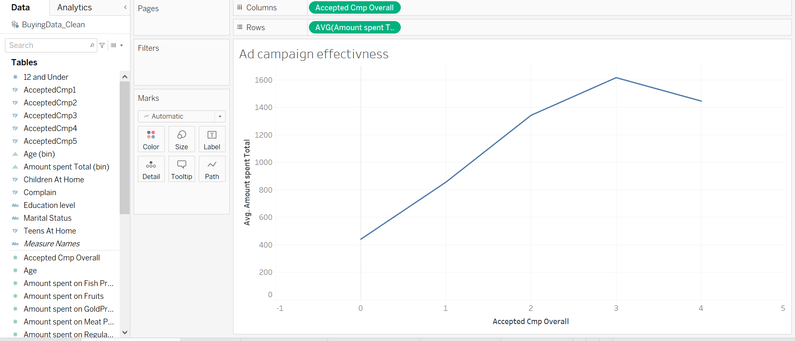Click the Rows shelf icon
This screenshot has width=795, height=341.
coord(240,27)
